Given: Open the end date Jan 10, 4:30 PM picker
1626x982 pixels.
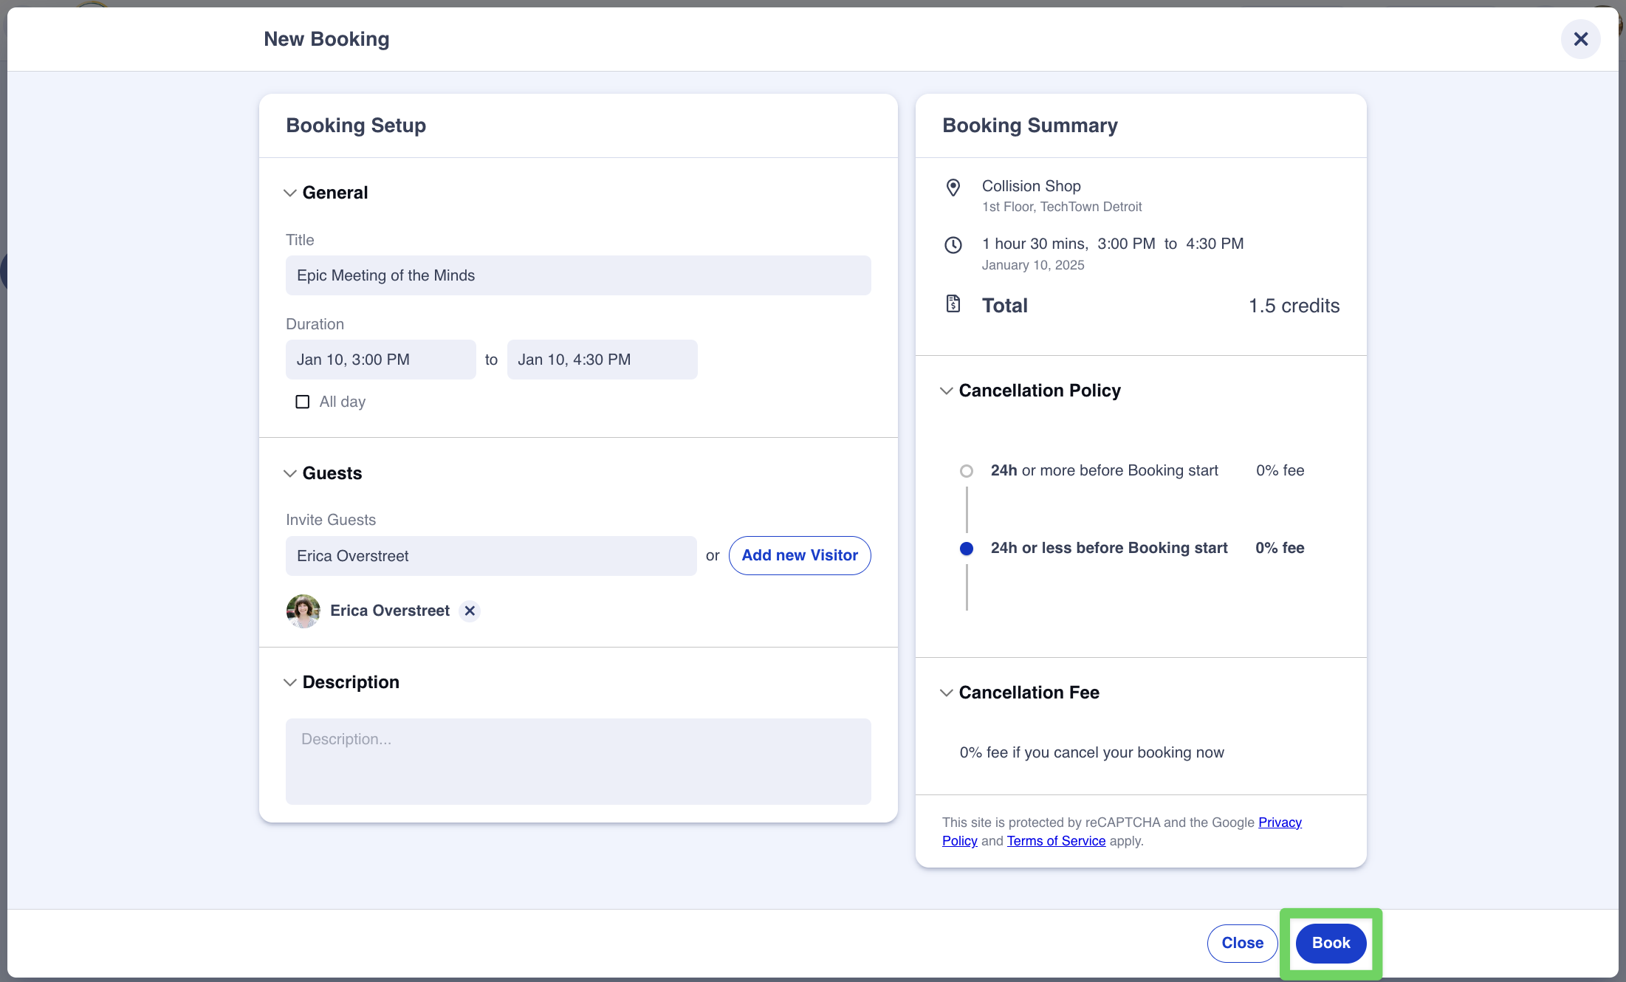Looking at the screenshot, I should (602, 360).
